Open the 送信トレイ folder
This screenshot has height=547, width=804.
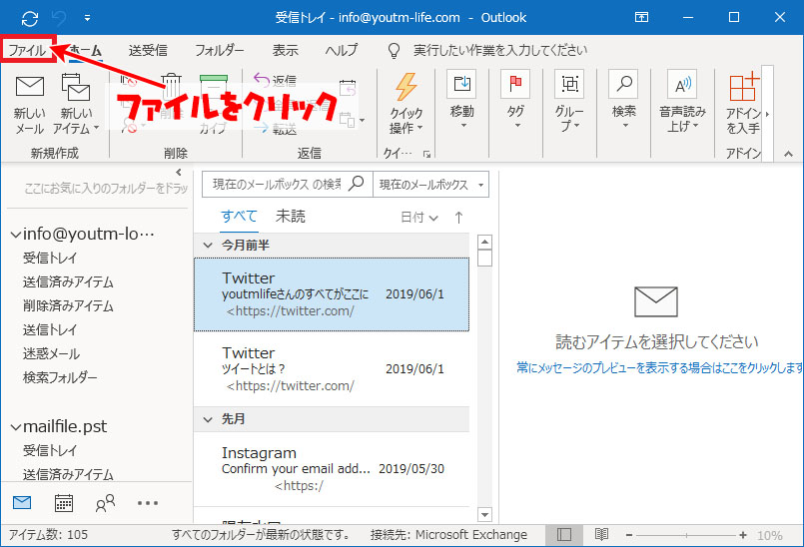click(50, 329)
